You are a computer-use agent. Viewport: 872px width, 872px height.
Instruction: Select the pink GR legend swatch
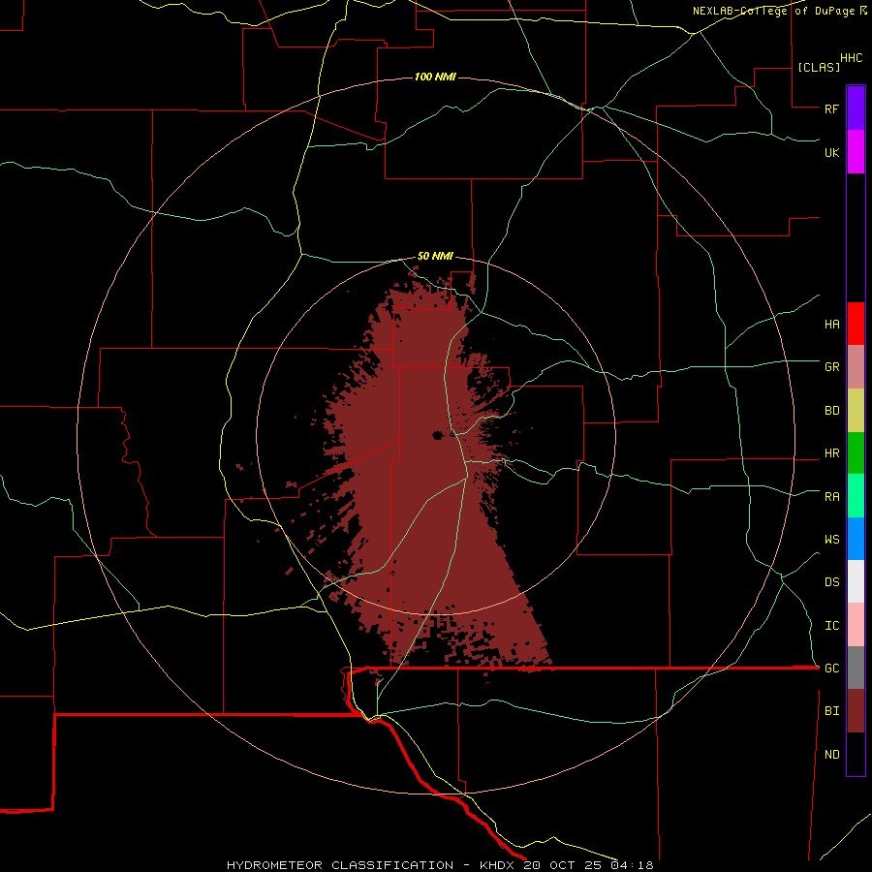pos(856,367)
